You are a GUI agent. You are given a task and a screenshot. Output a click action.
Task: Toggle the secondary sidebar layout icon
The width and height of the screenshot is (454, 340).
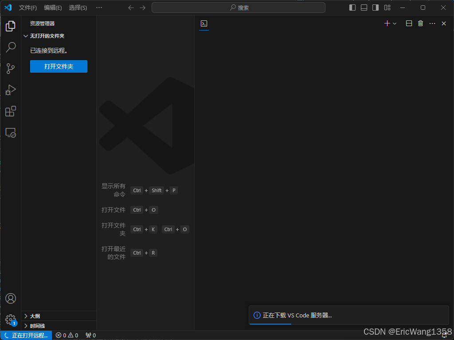tap(376, 8)
